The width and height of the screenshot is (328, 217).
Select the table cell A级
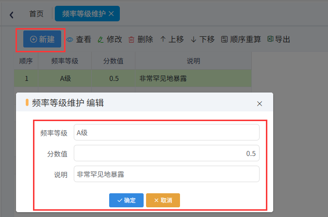[65, 78]
